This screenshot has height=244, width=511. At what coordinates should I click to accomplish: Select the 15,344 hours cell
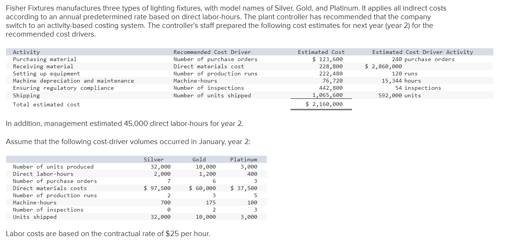(x=401, y=81)
